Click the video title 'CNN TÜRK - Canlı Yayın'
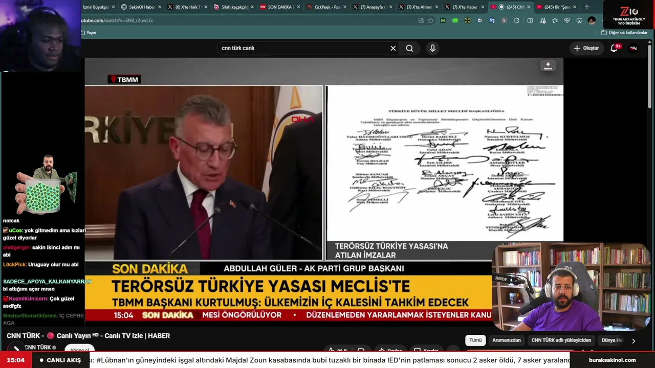The width and height of the screenshot is (655, 368). pyautogui.click(x=88, y=336)
